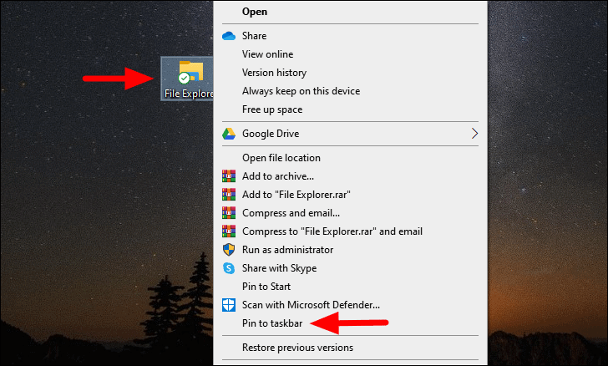Click the WinRAR icon next to Add to archive

[x=229, y=176]
